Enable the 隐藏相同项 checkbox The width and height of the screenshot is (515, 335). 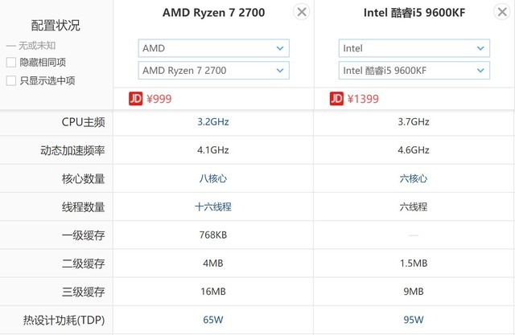(11, 63)
